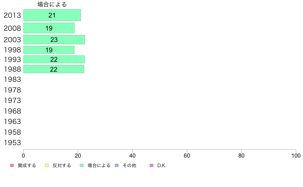The image size is (303, 187).
Task: Click the yellow 反対する legend swatch
Action: point(47,165)
